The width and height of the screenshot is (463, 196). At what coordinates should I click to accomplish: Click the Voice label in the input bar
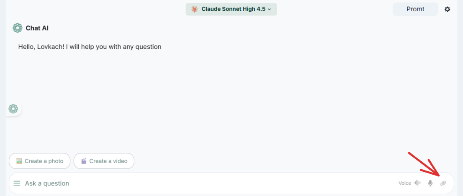pos(404,183)
